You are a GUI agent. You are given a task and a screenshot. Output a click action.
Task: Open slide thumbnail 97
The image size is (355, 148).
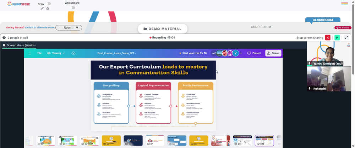point(155,141)
